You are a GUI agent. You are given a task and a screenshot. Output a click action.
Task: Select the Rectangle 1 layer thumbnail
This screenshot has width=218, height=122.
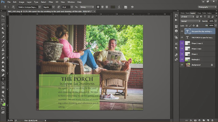point(187,59)
